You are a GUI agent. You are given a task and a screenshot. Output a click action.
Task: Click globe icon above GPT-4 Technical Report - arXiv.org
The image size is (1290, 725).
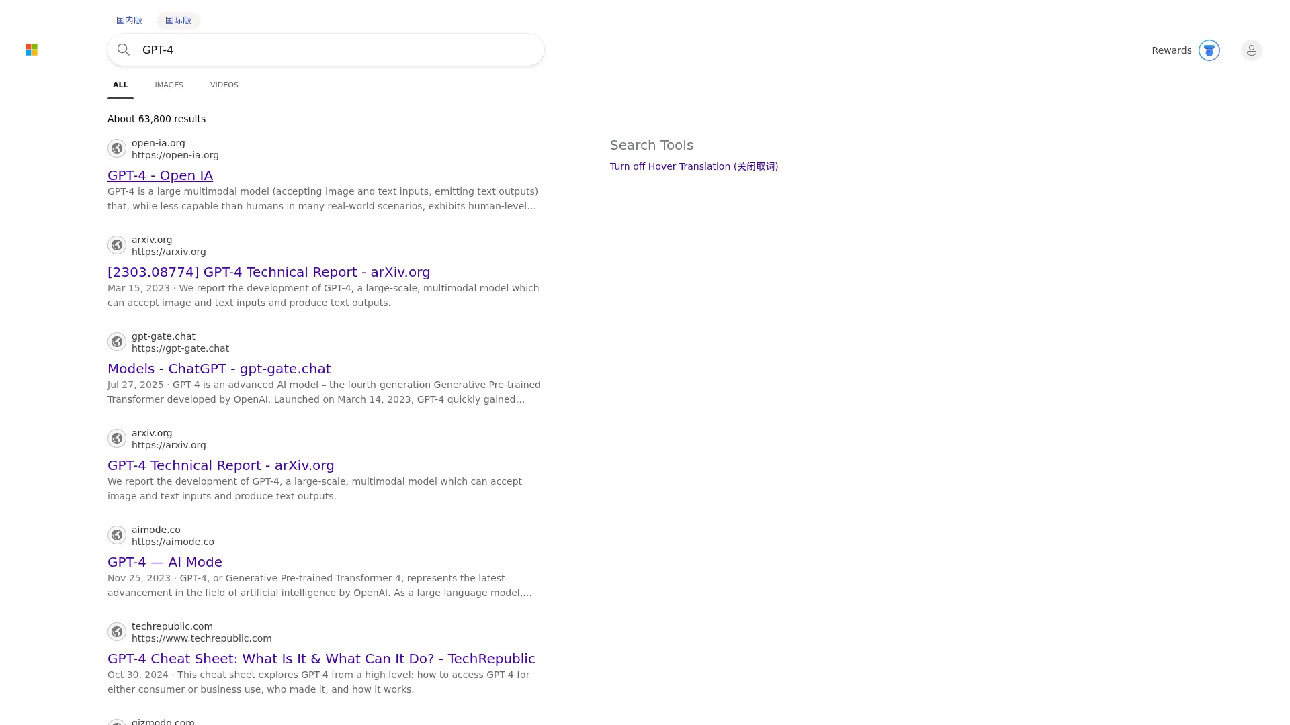117,438
